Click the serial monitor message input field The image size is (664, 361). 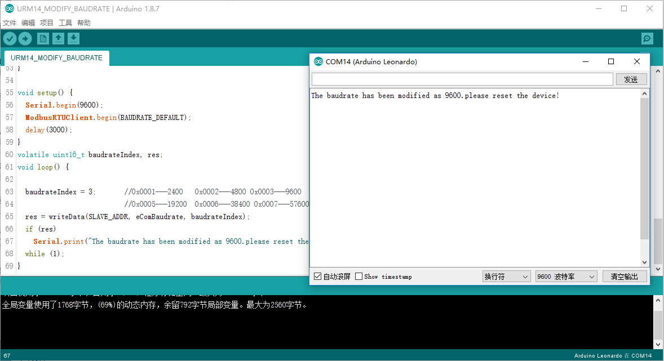click(462, 79)
